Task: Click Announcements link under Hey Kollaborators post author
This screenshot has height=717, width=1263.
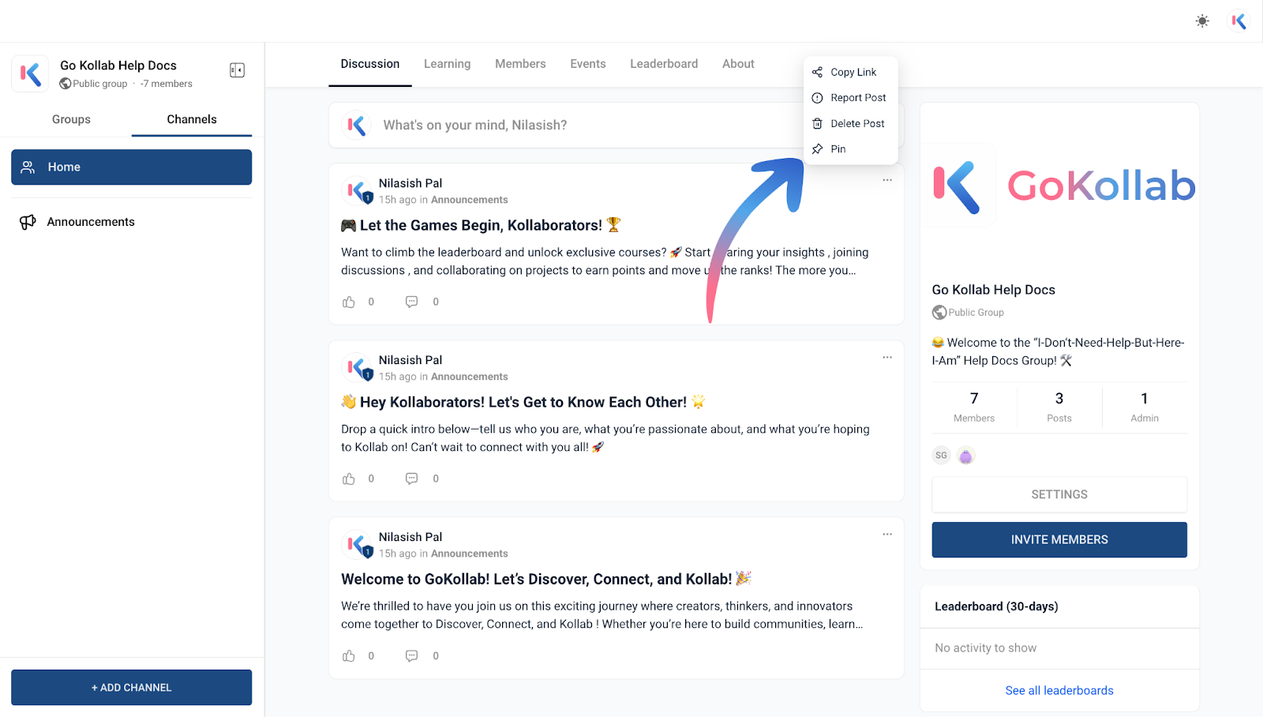Action: click(x=470, y=377)
